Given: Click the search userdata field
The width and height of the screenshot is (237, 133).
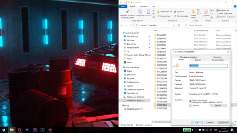Looking at the screenshot, I should tap(209, 25).
